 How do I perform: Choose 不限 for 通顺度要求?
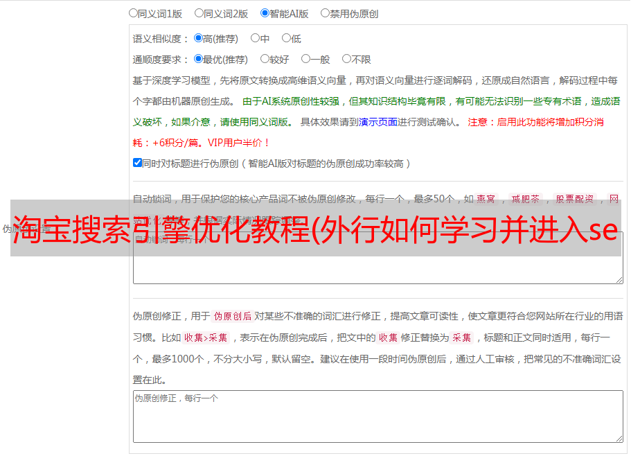[x=346, y=59]
